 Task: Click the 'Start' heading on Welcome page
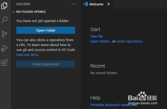(95, 29)
